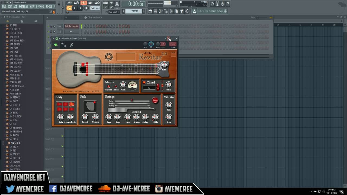Click the Play button in transport
Viewport: 347px width, 195px height.
[x=75, y=8]
